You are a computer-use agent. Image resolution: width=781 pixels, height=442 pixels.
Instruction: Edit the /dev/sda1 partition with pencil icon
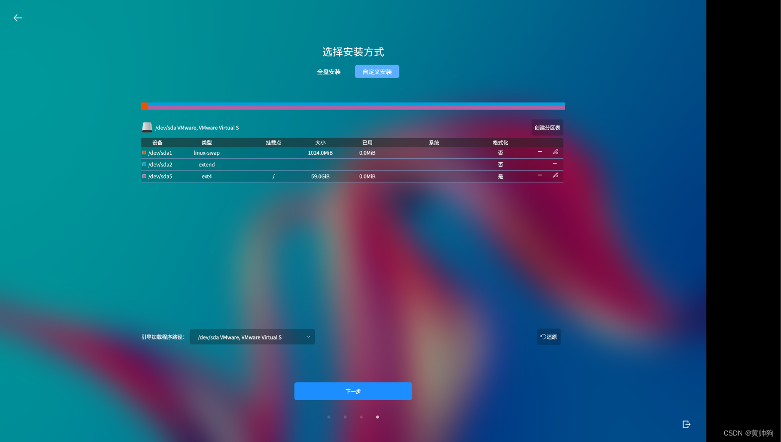556,152
